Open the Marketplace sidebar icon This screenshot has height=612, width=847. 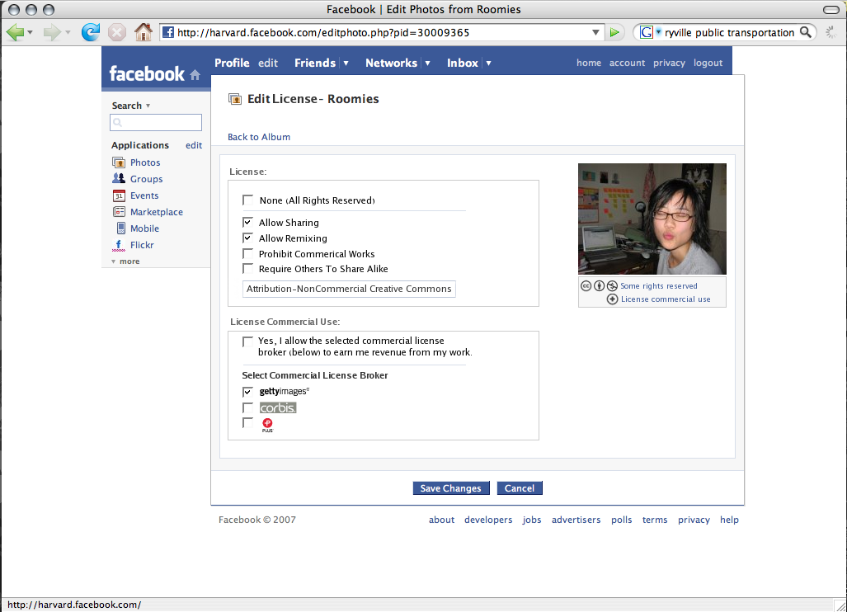point(119,212)
